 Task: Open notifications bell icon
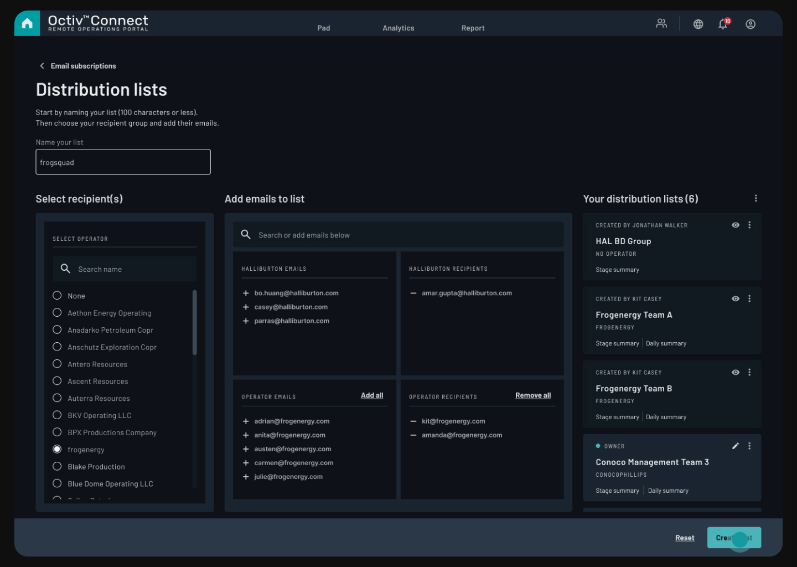[723, 24]
